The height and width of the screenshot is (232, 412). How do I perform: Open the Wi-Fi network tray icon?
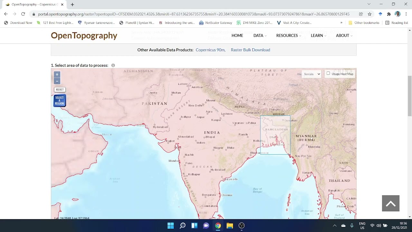(x=372, y=226)
